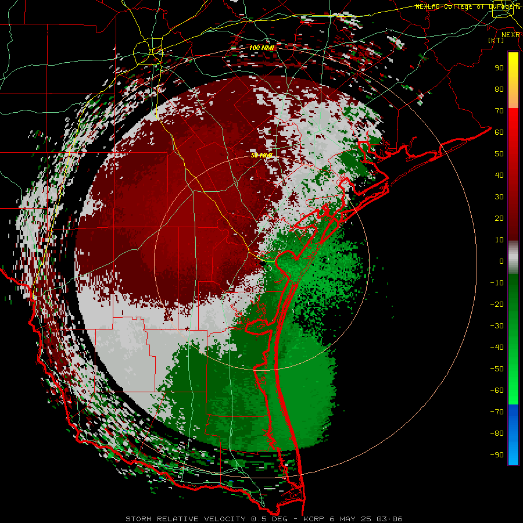Click the "-90" value on the velocity scale

tap(497, 455)
